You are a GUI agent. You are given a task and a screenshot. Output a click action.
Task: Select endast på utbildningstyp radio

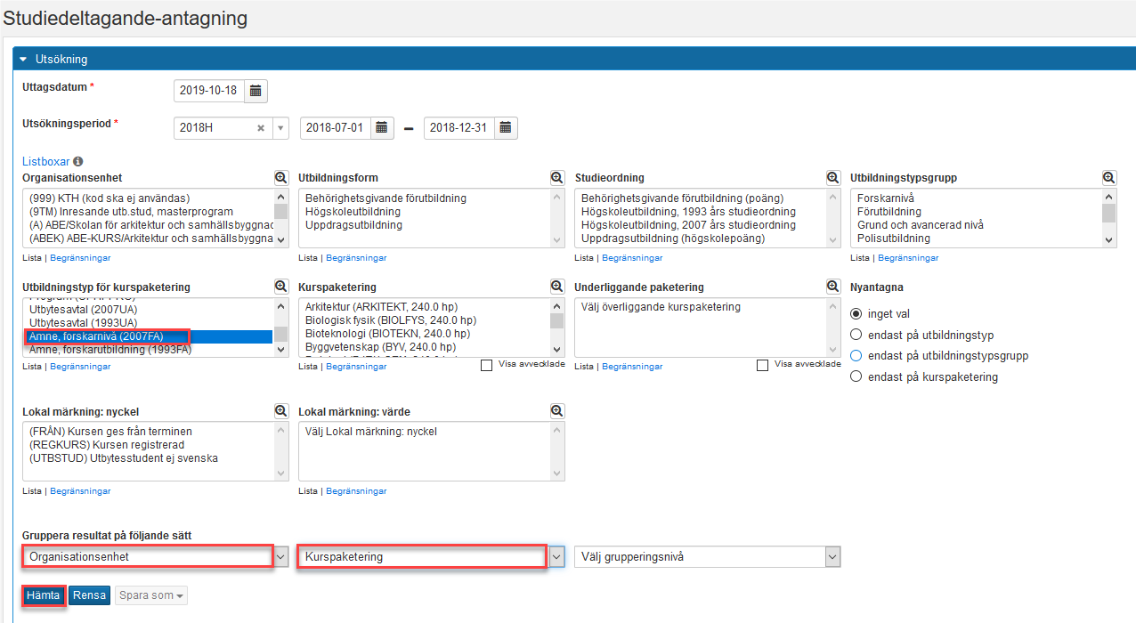point(856,335)
